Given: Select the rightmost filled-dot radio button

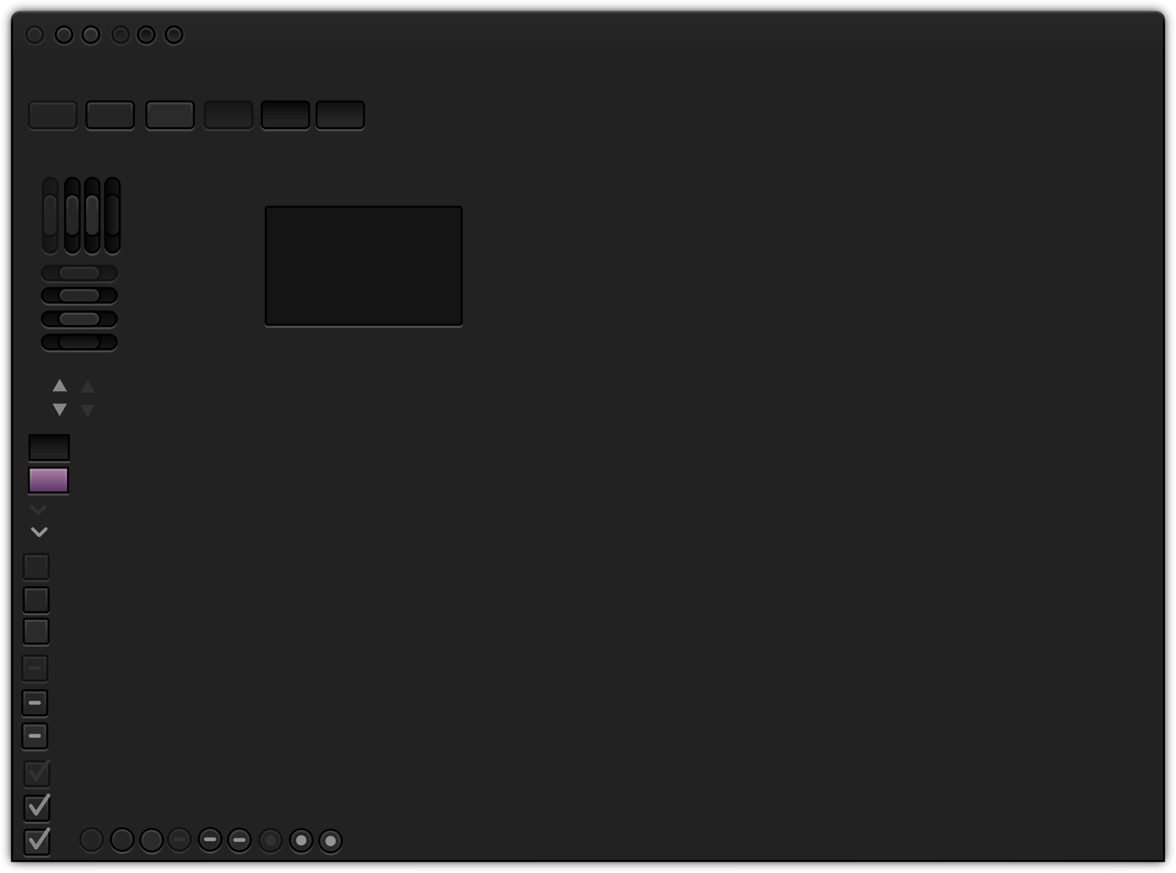Looking at the screenshot, I should pos(330,841).
